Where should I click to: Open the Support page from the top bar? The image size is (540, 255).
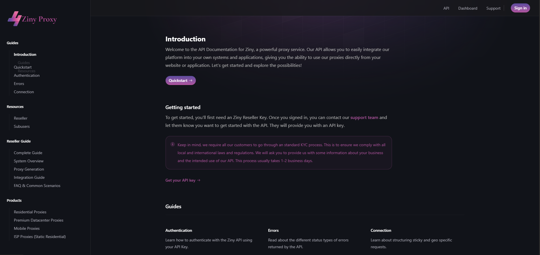click(493, 8)
